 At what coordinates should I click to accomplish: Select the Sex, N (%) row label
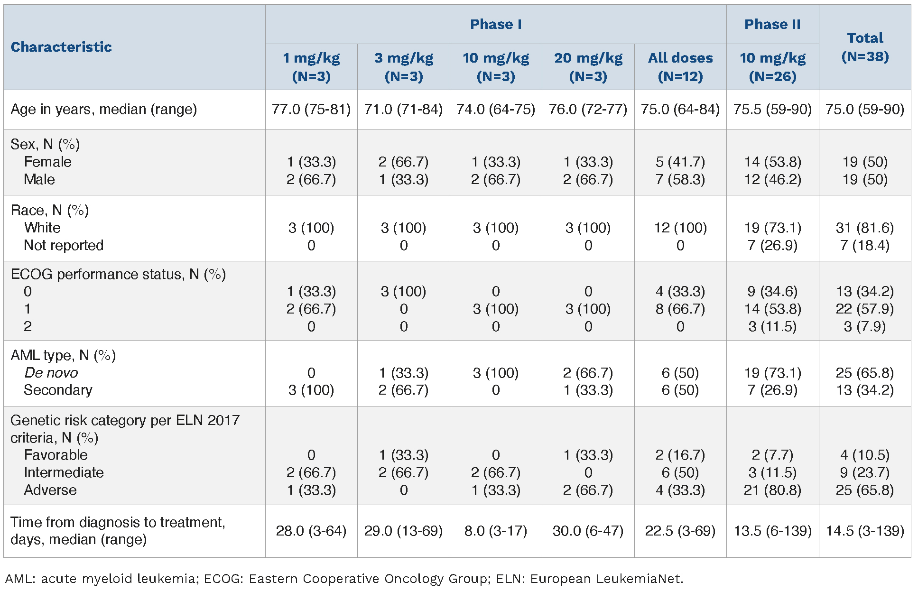click(45, 144)
